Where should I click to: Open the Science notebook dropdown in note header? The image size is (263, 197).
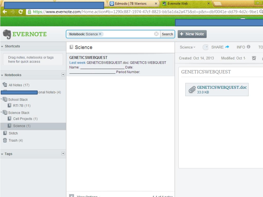(x=187, y=47)
